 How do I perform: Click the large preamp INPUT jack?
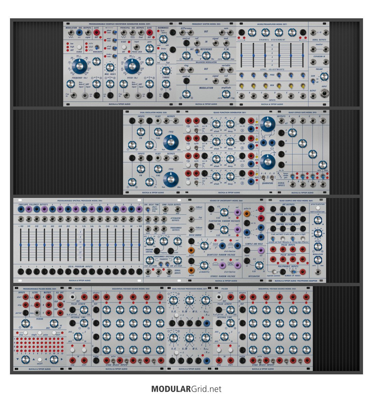point(324,94)
